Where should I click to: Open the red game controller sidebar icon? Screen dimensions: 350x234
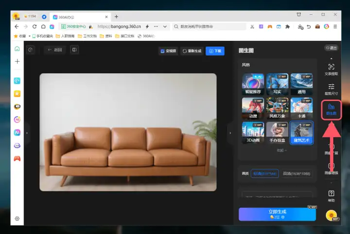[17, 158]
